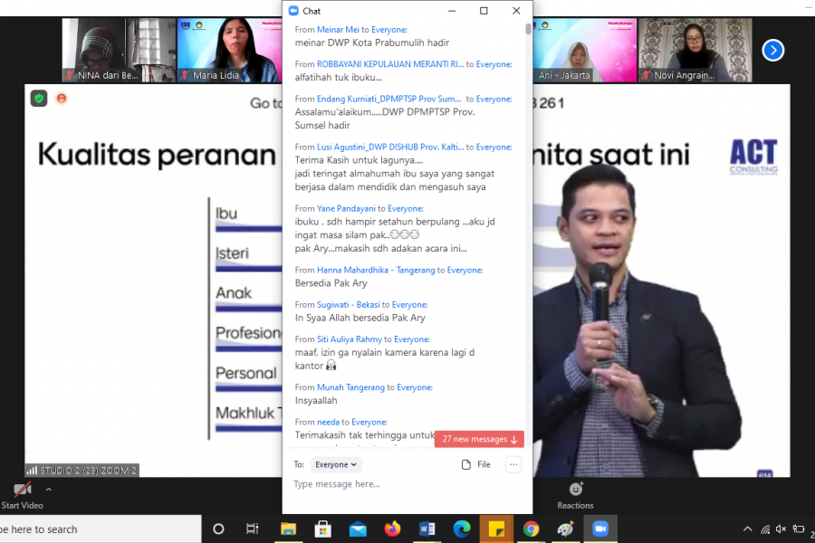
Task: Launch Microsoft Word from taskbar
Action: (x=427, y=529)
